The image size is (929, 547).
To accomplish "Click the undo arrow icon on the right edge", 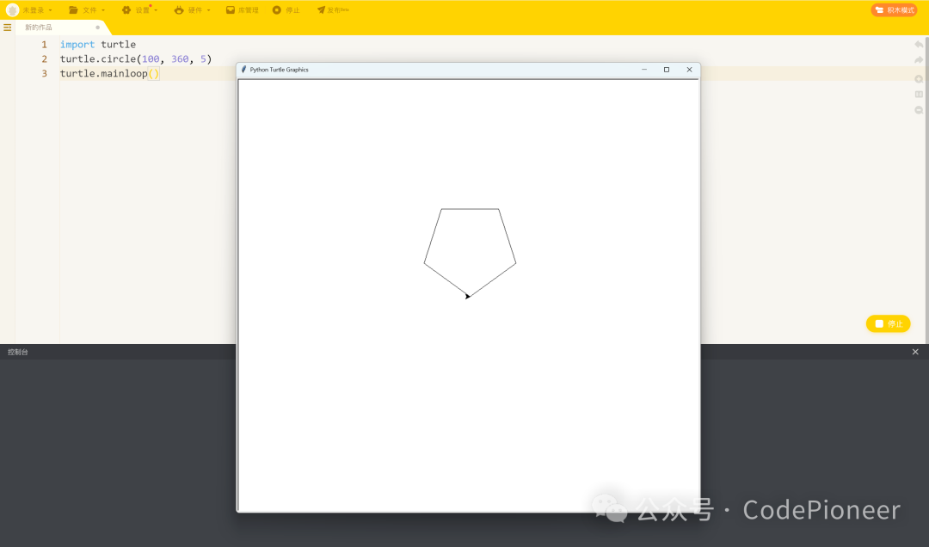I will tap(919, 44).
